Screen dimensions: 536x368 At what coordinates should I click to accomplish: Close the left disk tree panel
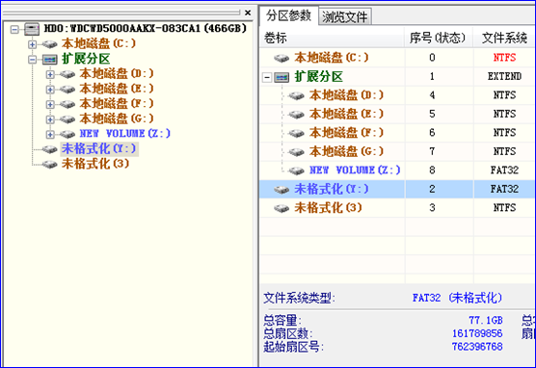248,13
